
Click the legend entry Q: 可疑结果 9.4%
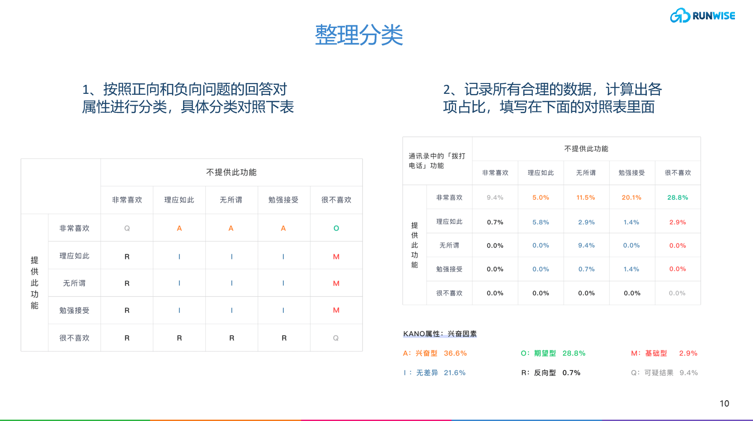664,373
